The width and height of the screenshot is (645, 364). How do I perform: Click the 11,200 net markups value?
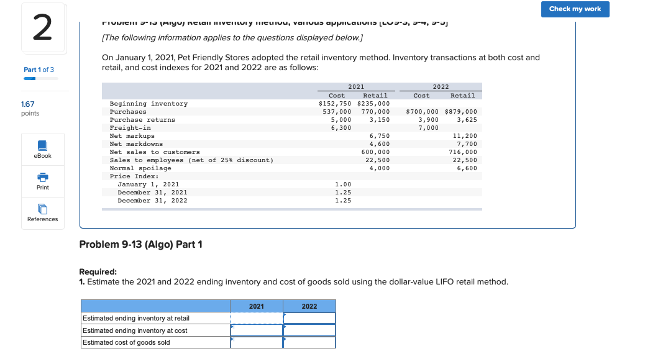[465, 136]
